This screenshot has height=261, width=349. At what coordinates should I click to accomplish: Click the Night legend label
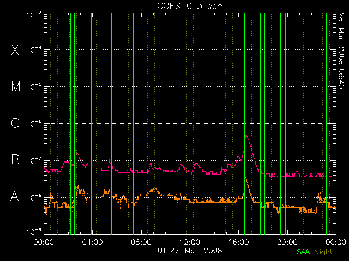[323, 252]
